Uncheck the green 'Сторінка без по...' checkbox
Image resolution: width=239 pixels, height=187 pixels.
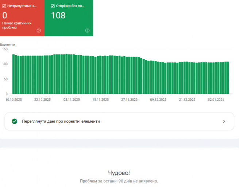[53, 6]
